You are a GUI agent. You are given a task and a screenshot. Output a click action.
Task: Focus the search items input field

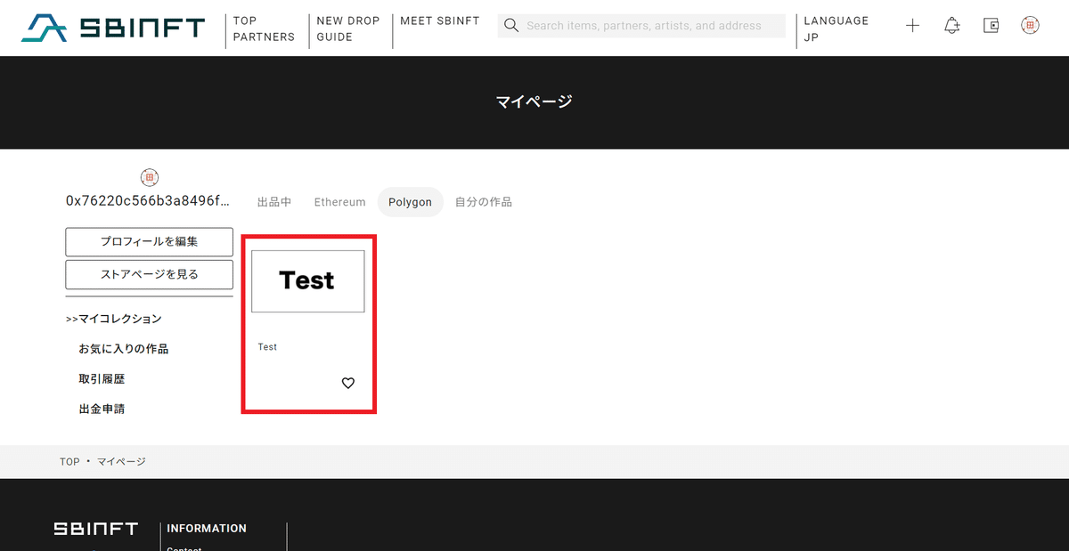click(x=641, y=26)
